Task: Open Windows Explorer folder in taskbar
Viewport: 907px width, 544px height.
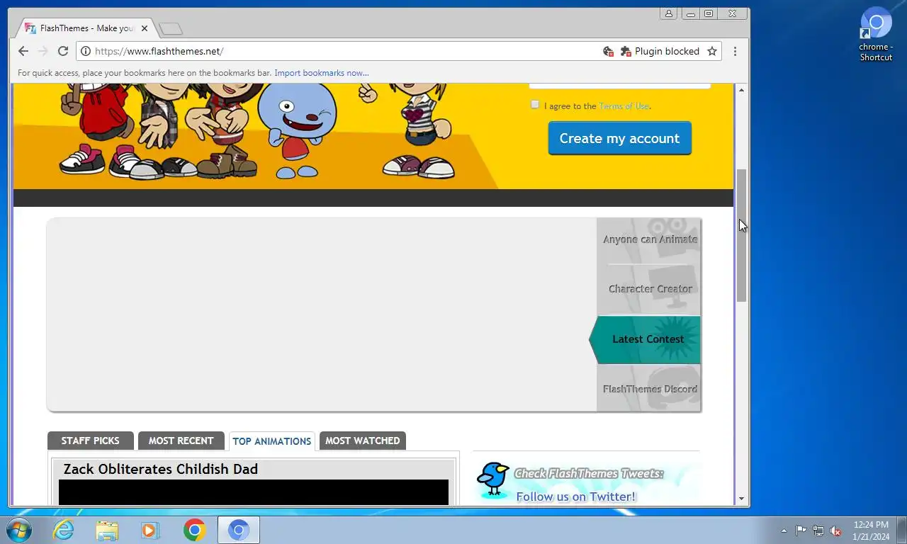Action: coord(107,530)
